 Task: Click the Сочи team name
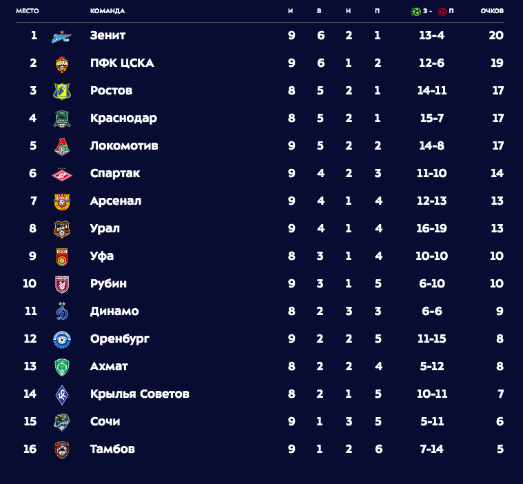point(105,421)
